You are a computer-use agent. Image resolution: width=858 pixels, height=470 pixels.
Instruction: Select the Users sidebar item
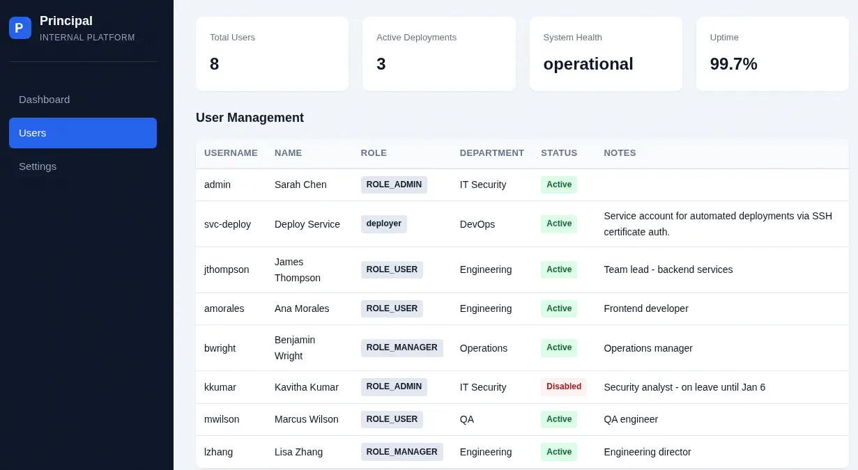tap(83, 133)
